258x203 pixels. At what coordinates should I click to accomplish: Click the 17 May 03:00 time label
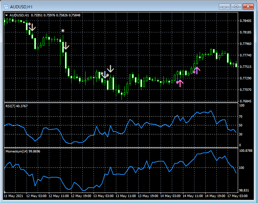pyautogui.click(x=237, y=196)
